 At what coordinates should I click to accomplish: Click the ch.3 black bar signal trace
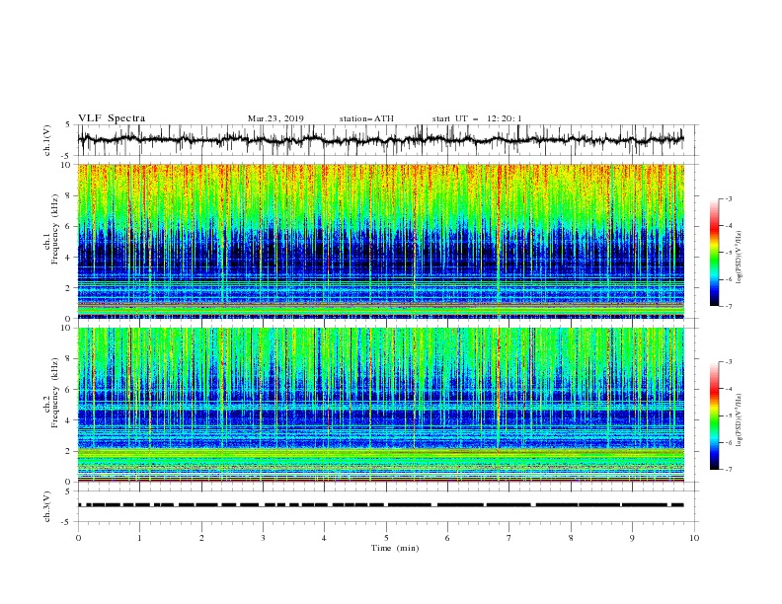[381, 505]
